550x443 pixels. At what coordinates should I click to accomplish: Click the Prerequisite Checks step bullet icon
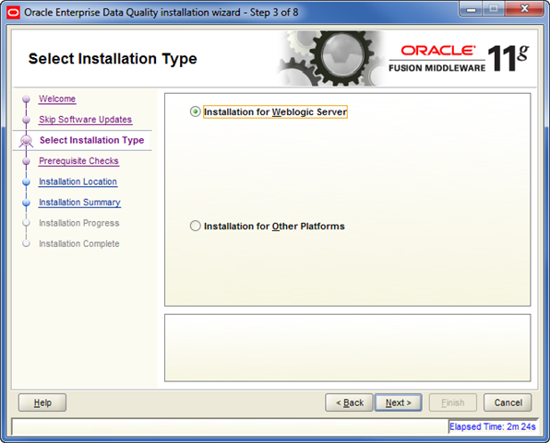coord(26,161)
